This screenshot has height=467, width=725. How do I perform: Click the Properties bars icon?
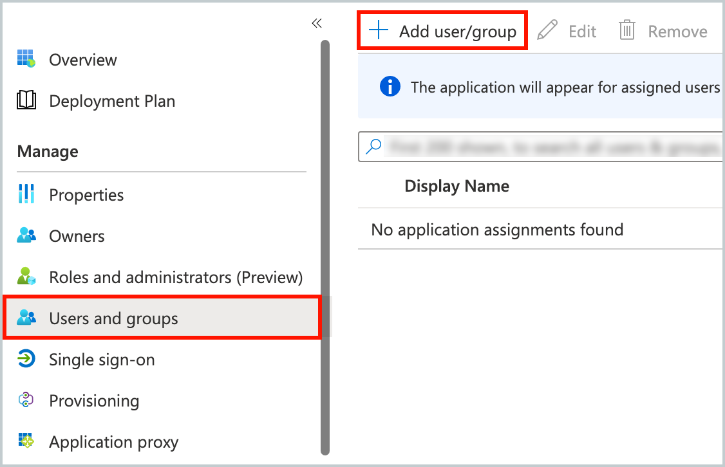(x=26, y=194)
